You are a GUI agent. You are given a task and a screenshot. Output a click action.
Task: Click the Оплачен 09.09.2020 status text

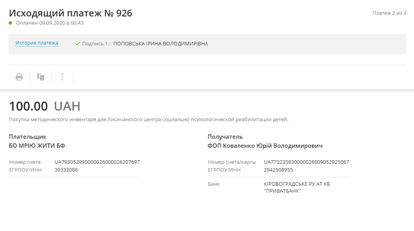point(50,23)
